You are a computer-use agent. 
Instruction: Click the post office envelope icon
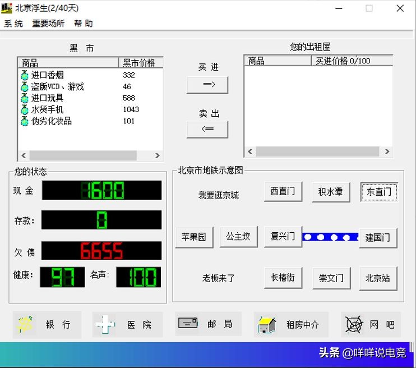point(188,323)
